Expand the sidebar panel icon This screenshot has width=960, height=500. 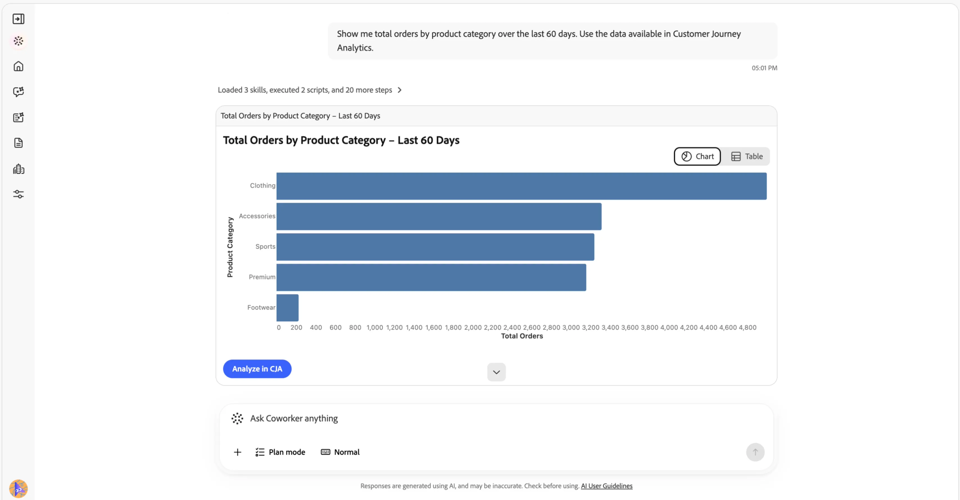18,19
